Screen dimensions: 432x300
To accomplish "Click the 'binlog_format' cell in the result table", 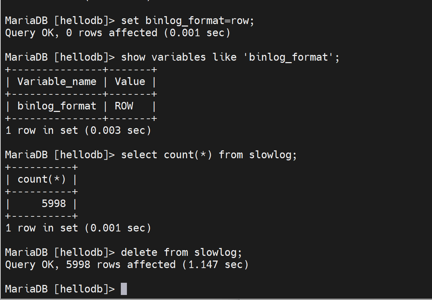I will click(x=57, y=106).
